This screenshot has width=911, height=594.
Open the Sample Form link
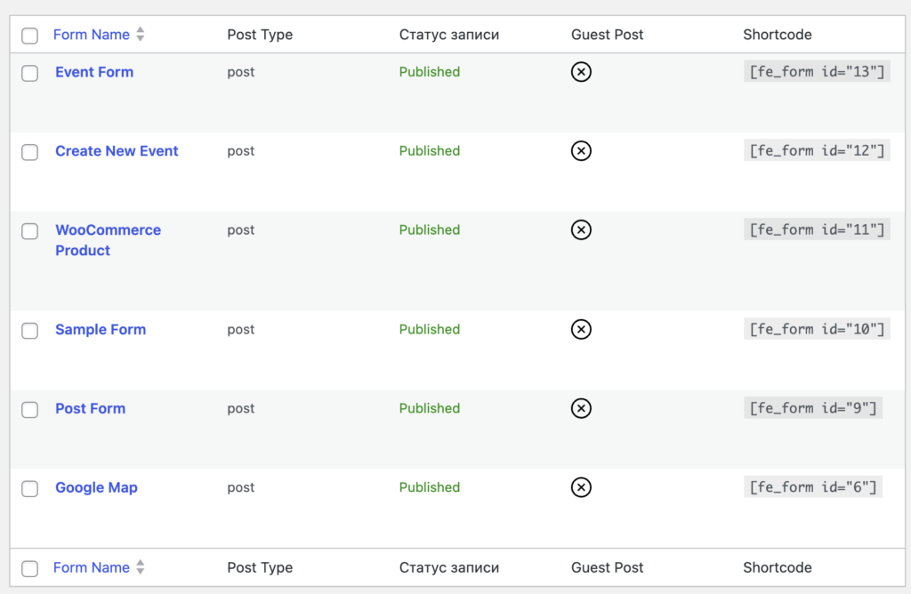point(101,330)
